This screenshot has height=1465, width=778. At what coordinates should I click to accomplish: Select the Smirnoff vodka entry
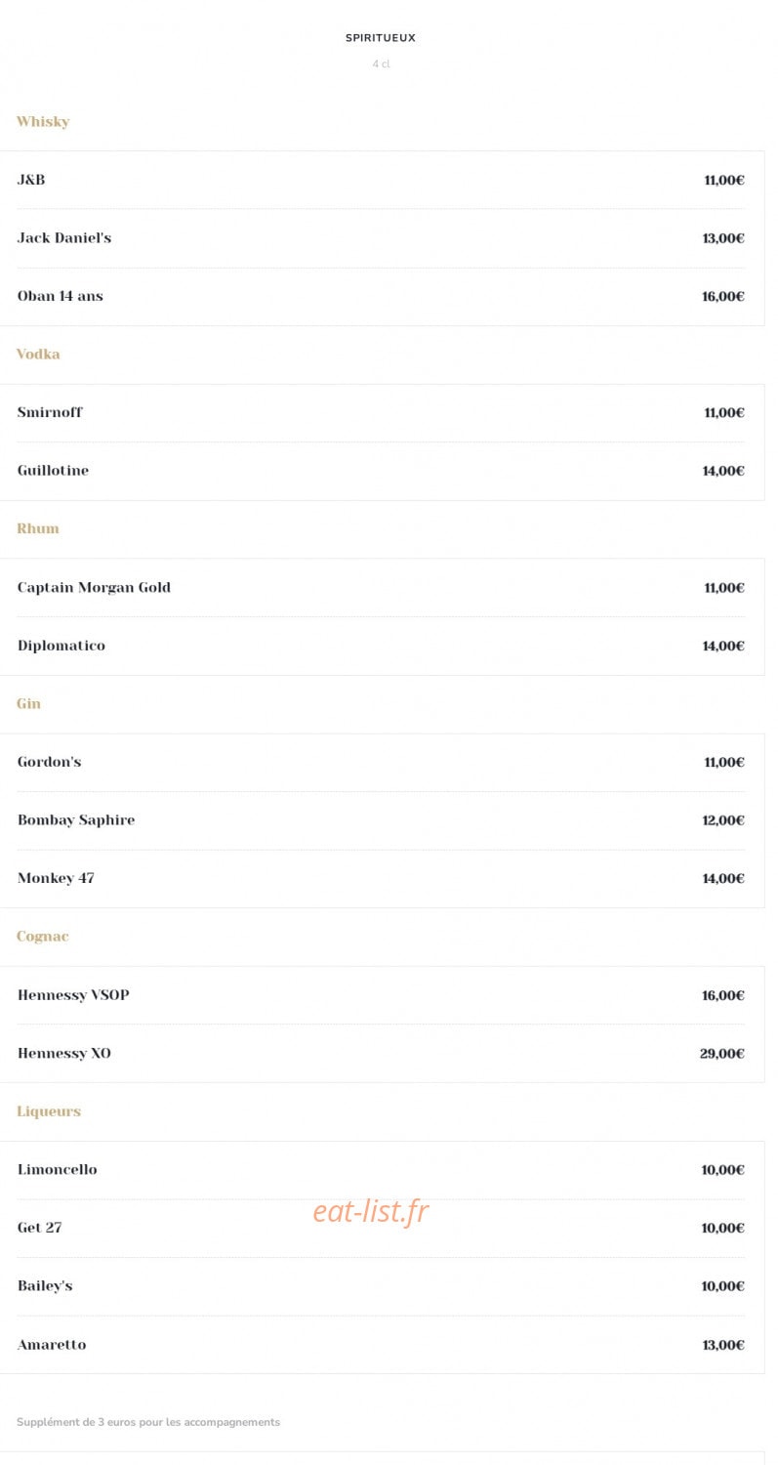coord(381,413)
